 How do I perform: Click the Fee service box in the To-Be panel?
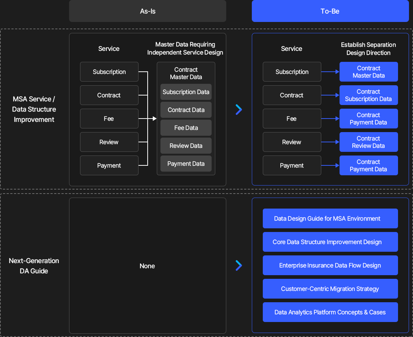point(292,119)
